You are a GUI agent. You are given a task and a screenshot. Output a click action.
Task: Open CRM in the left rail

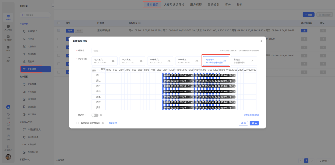click(8, 48)
